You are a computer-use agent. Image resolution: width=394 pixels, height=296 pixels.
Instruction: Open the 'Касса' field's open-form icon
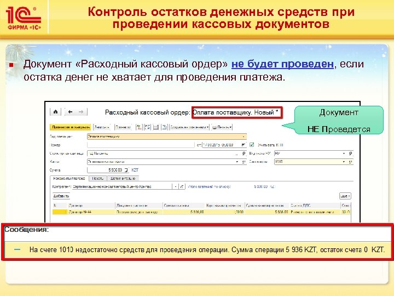click(244, 162)
